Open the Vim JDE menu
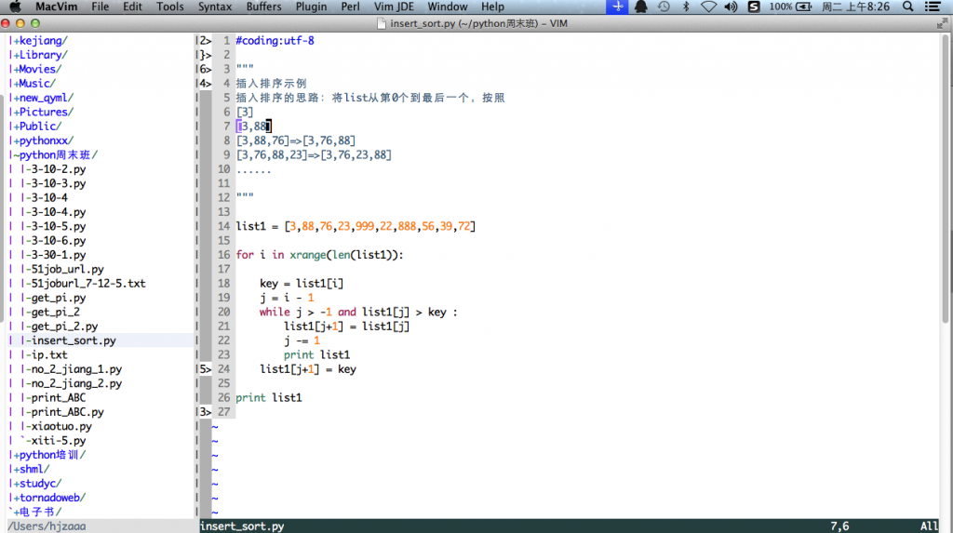953x533 pixels. (x=394, y=7)
